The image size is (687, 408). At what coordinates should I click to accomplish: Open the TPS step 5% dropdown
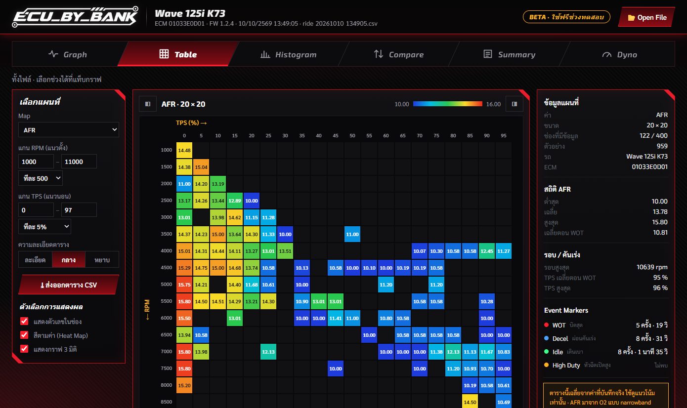point(44,227)
